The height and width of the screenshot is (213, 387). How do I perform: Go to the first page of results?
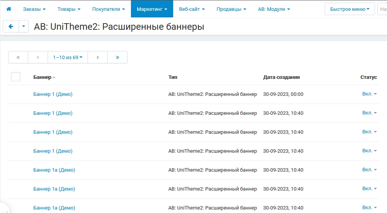pos(18,57)
